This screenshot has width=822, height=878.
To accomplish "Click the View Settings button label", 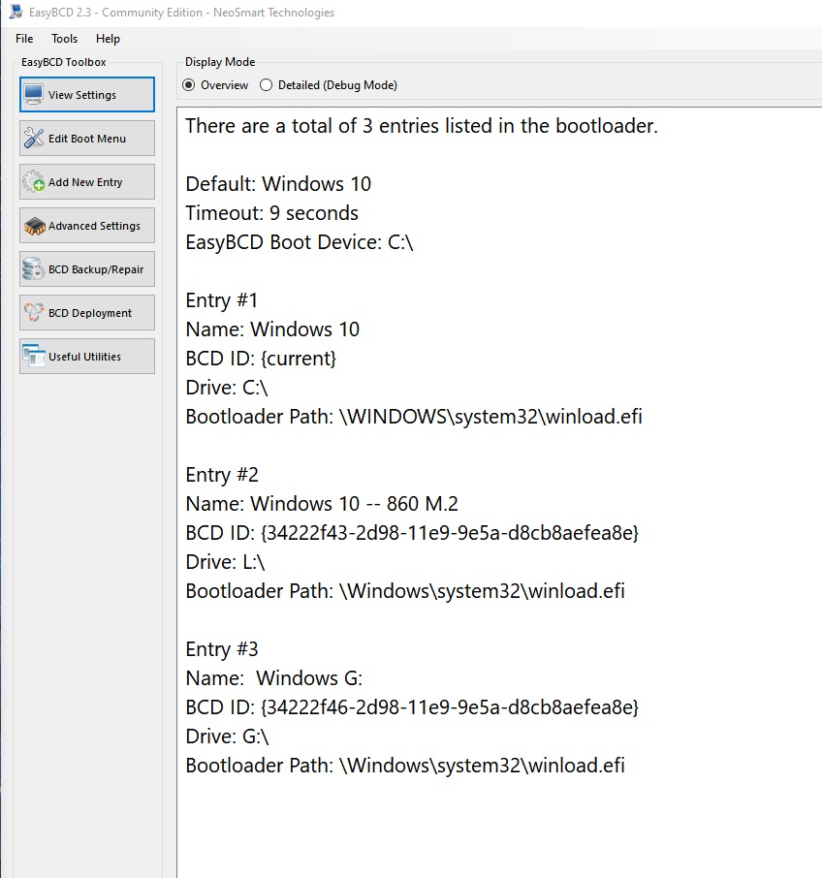I will coord(82,95).
